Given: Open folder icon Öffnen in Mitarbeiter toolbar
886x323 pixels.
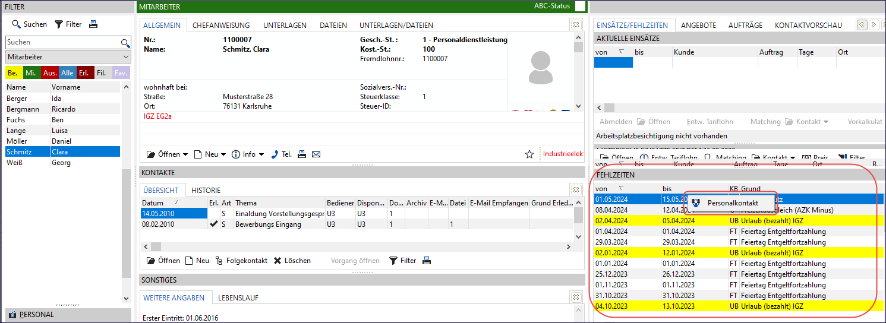Looking at the screenshot, I should point(151,154).
